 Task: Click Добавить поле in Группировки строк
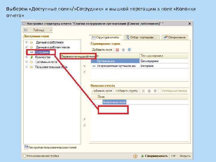point(102,50)
